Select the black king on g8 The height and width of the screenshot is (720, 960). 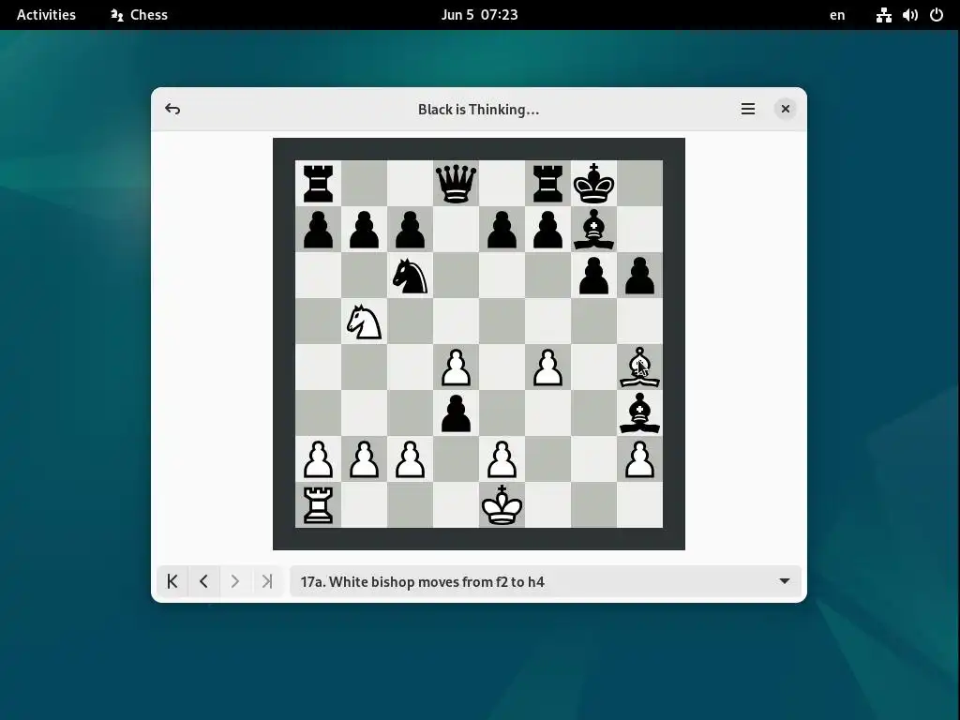pos(593,183)
